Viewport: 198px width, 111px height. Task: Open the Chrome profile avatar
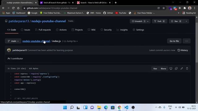[x=190, y=8]
